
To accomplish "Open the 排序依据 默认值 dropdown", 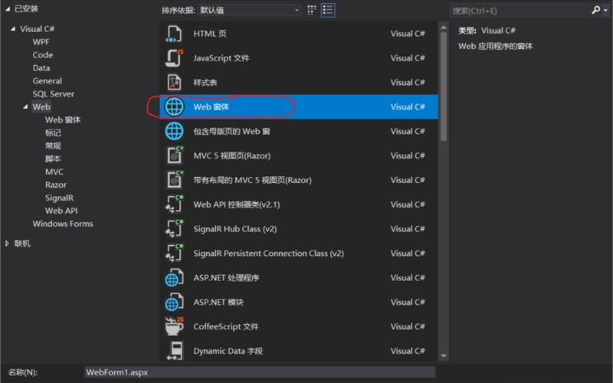I will [250, 10].
